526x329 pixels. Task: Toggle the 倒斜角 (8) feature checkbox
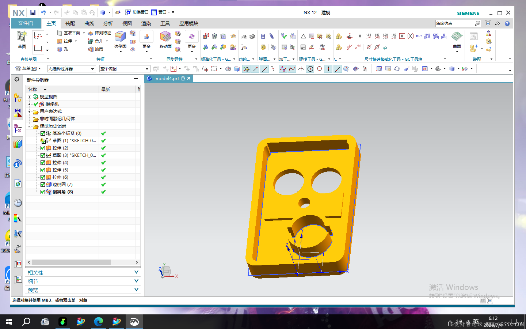point(43,192)
